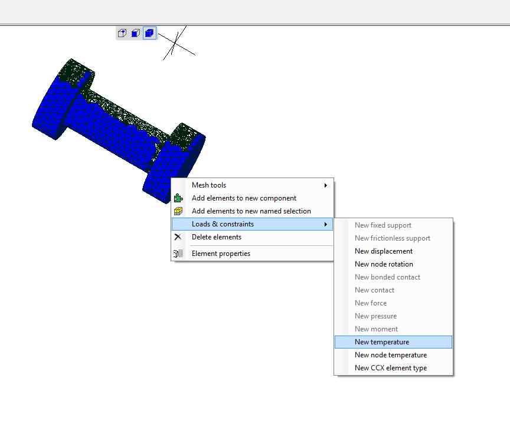
Task: Click the element properties list icon
Action: (x=178, y=254)
